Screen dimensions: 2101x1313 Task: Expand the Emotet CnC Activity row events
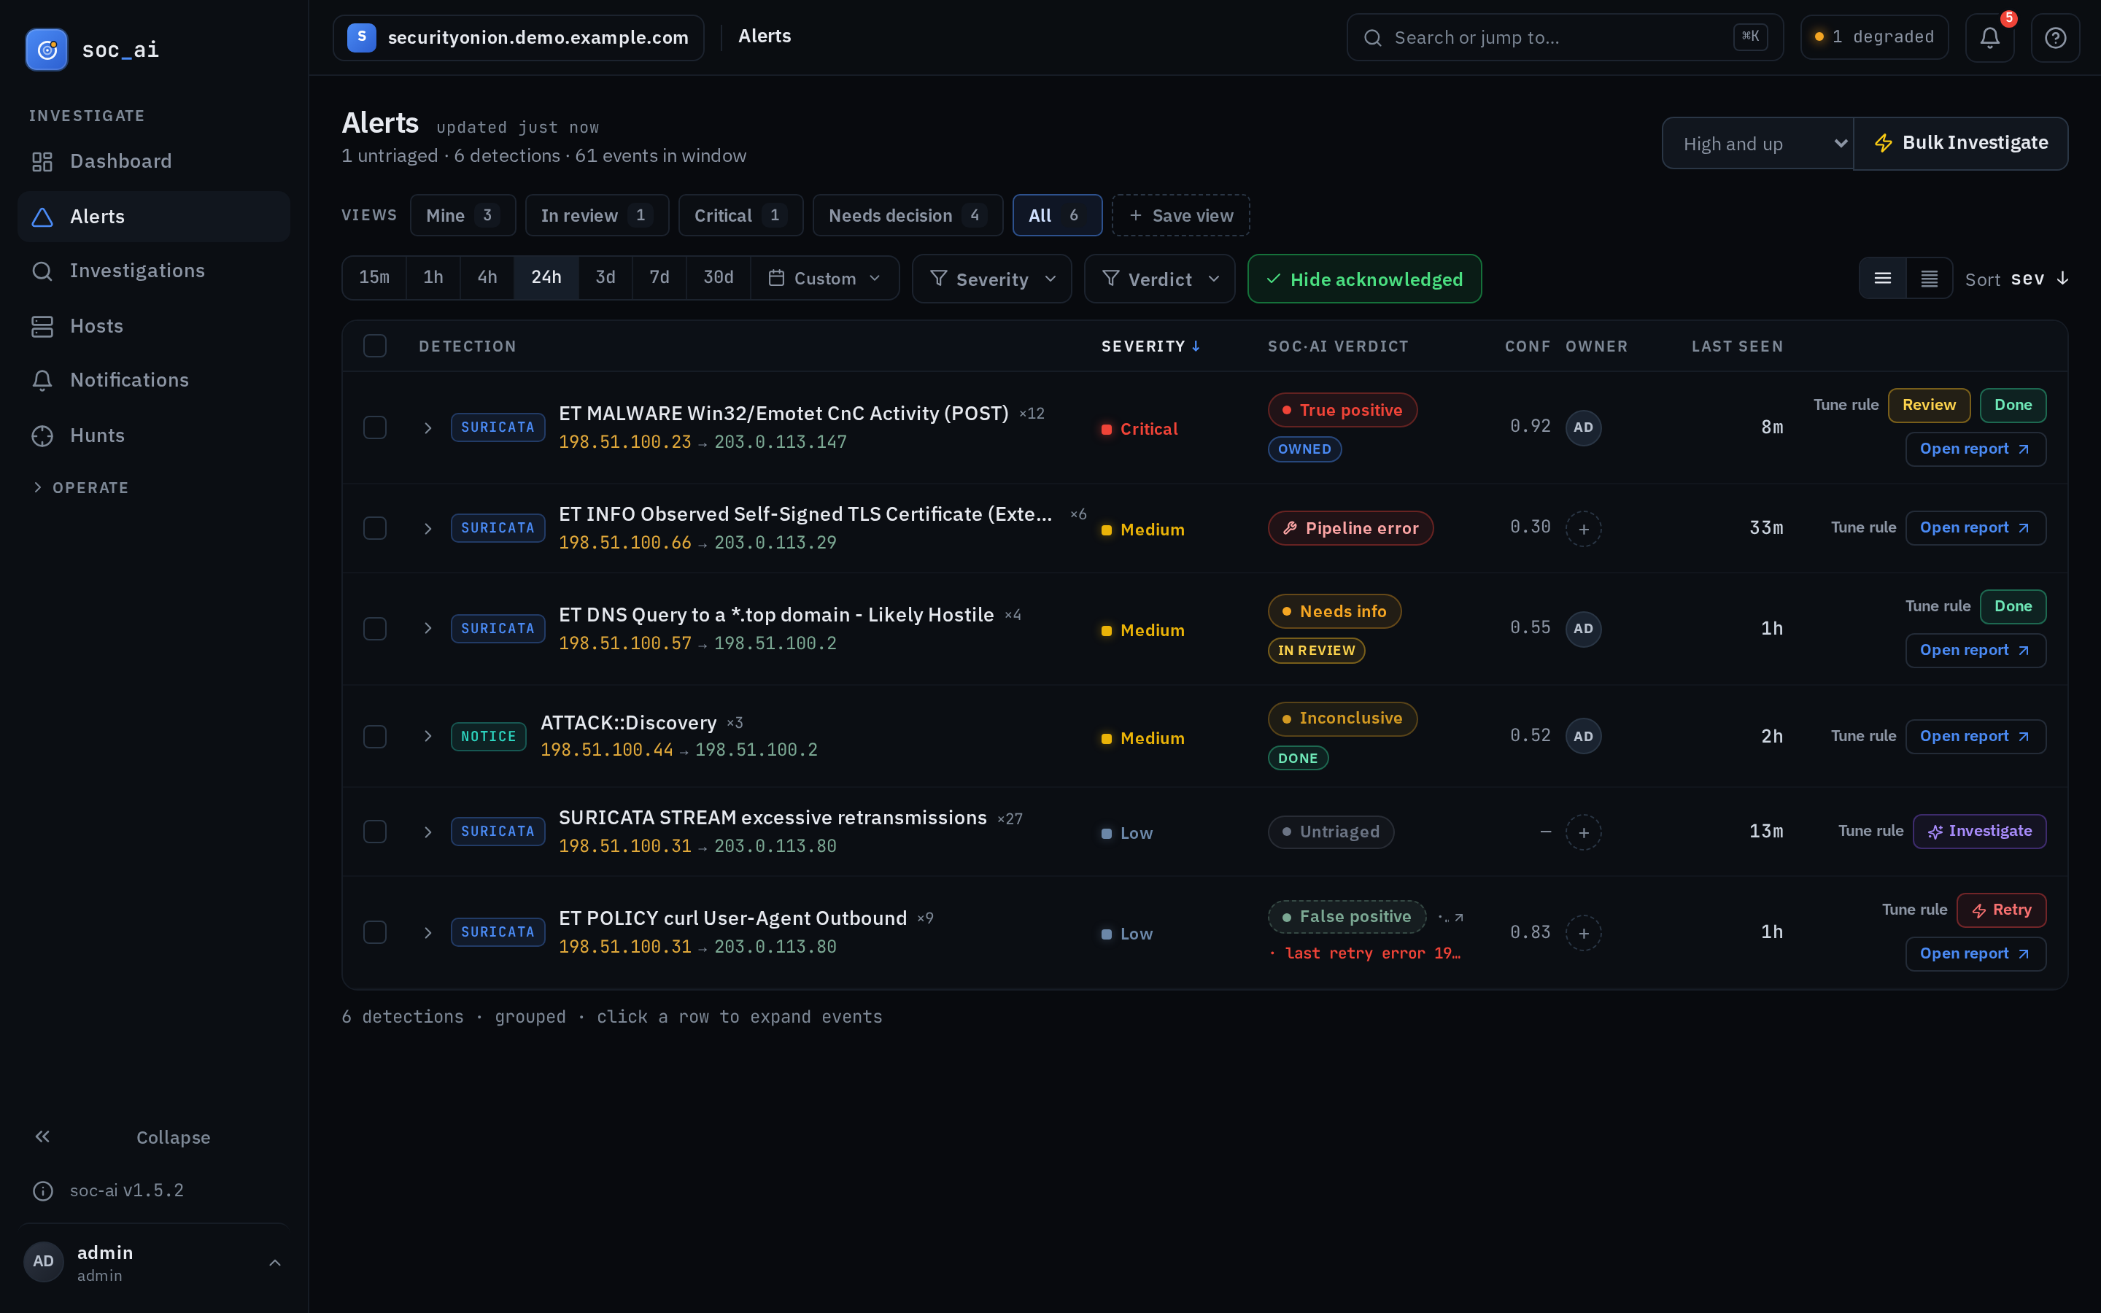427,428
